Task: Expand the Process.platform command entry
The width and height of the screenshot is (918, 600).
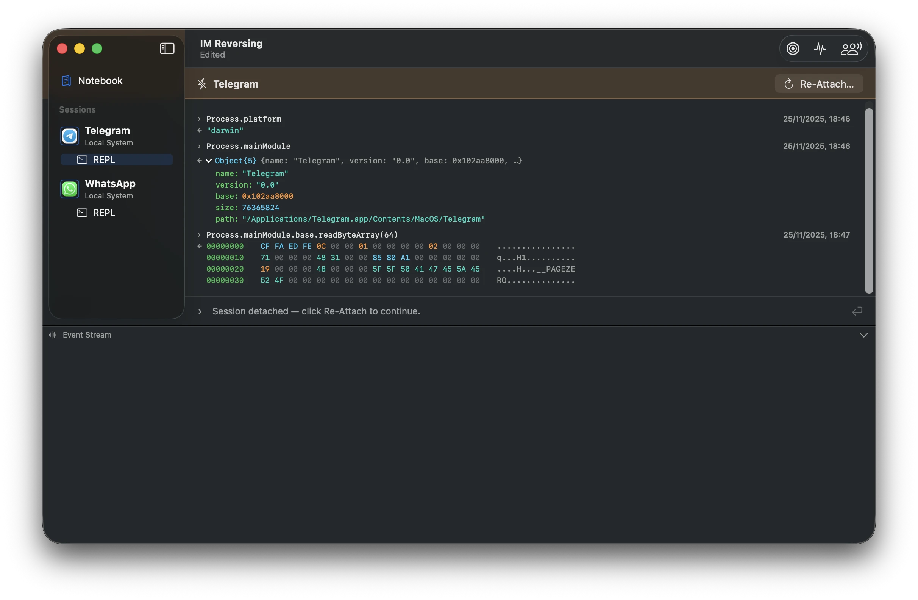Action: (x=200, y=119)
